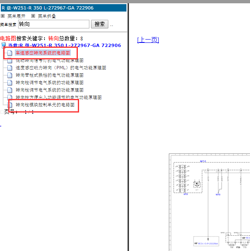Click document icon for 转向管柱式换档 row
The image size is (250, 251).
click(x=10, y=75)
